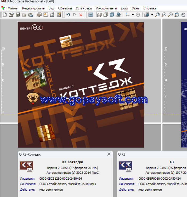The image size is (187, 197).
Task: Toggle the four-viewport layout icon
Action: click(x=91, y=15)
